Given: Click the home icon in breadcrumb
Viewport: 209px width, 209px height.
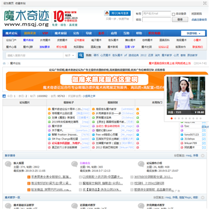Looking at the screenshot, I should click(x=4, y=63).
